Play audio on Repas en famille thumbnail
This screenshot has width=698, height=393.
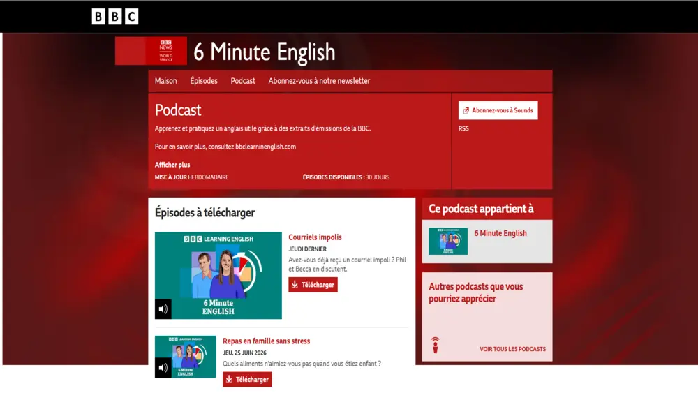(163, 368)
